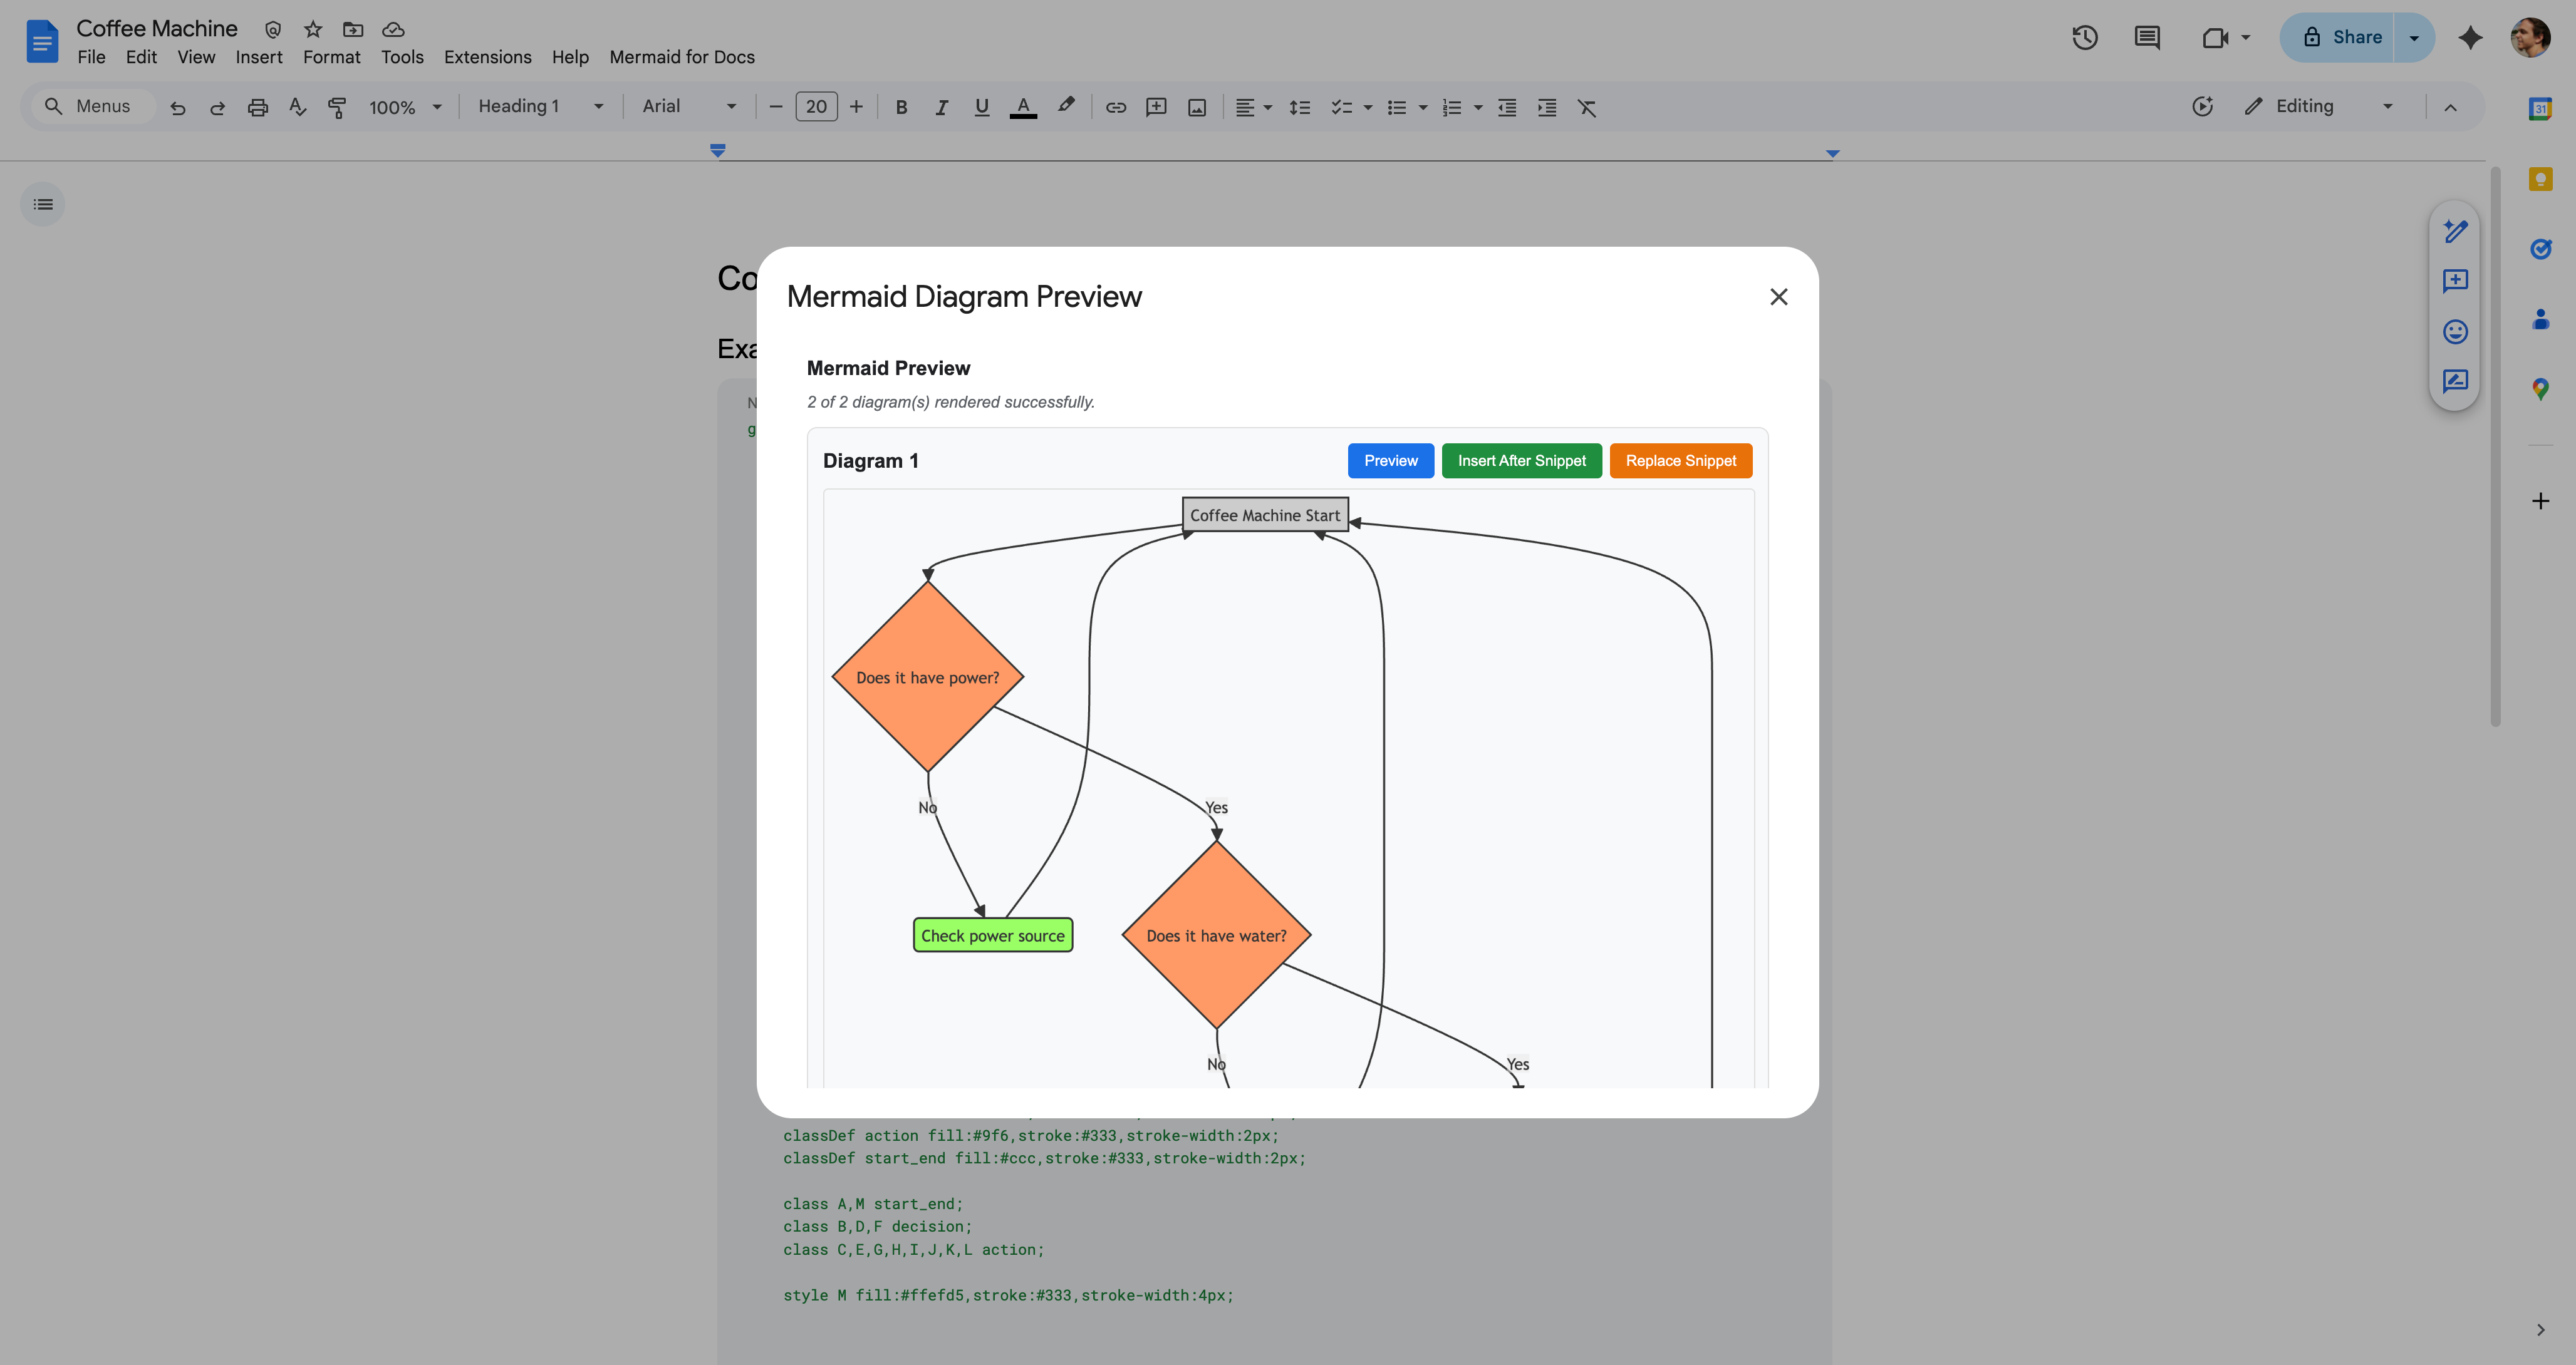Show document outline icon
2576x1365 pixels.
(x=43, y=205)
